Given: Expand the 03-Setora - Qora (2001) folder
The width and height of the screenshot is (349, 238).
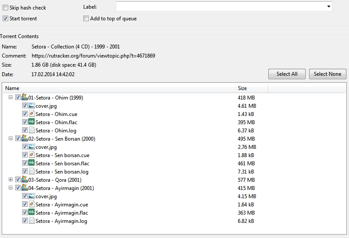Looking at the screenshot, I should pos(11,180).
